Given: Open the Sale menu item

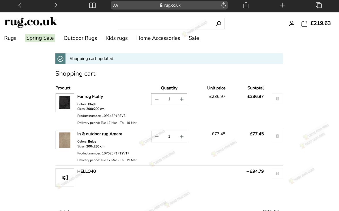Looking at the screenshot, I should [194, 38].
